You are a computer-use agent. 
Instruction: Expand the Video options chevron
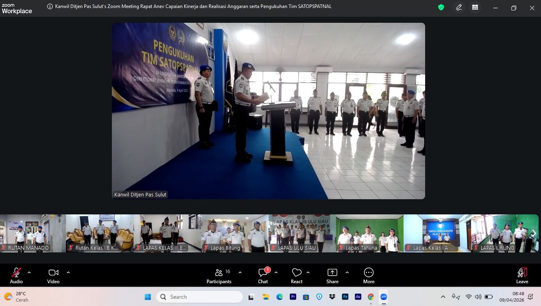coord(68,272)
